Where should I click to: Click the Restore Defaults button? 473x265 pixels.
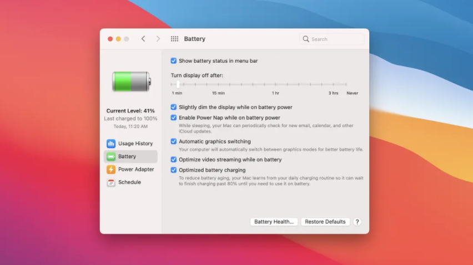click(x=325, y=222)
